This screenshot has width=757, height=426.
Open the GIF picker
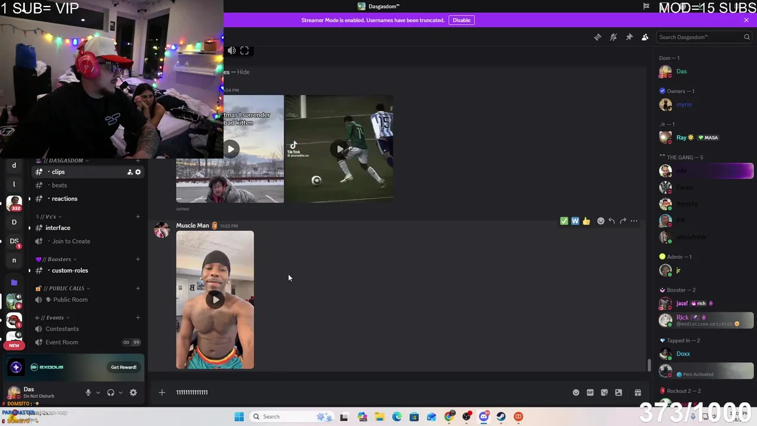(x=590, y=392)
